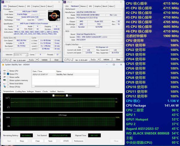The image size is (180, 146).
Task: Open Graphics tab in left CPU-Z
Action: [36, 6]
